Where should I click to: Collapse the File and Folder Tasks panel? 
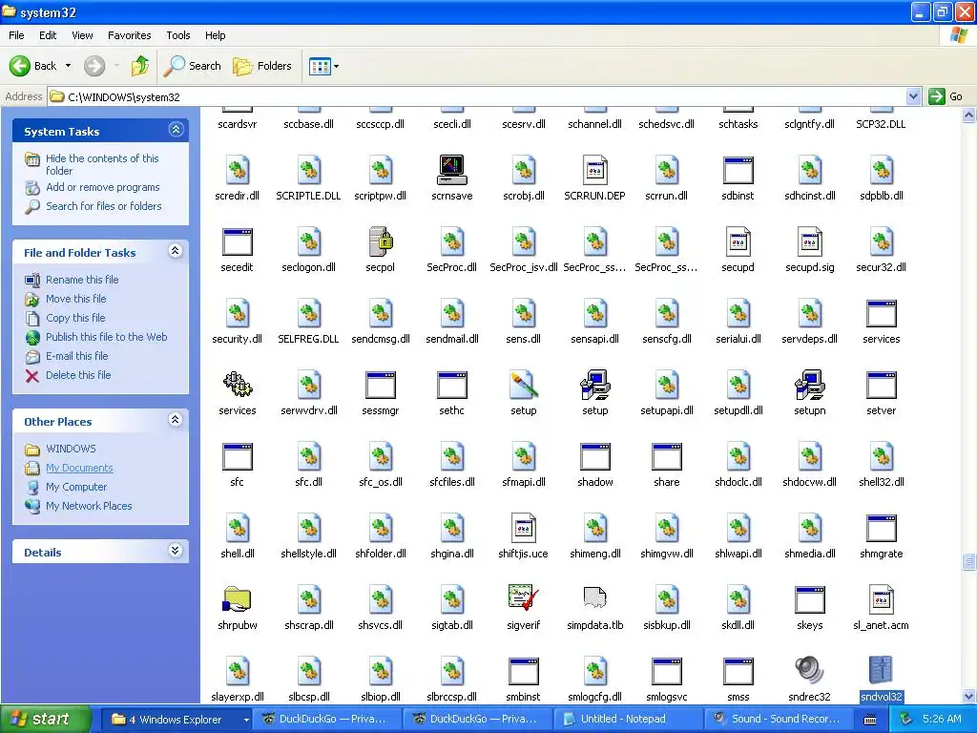tap(176, 251)
